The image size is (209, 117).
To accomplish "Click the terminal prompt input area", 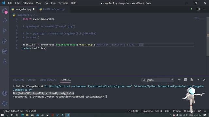I will coord(106,97).
